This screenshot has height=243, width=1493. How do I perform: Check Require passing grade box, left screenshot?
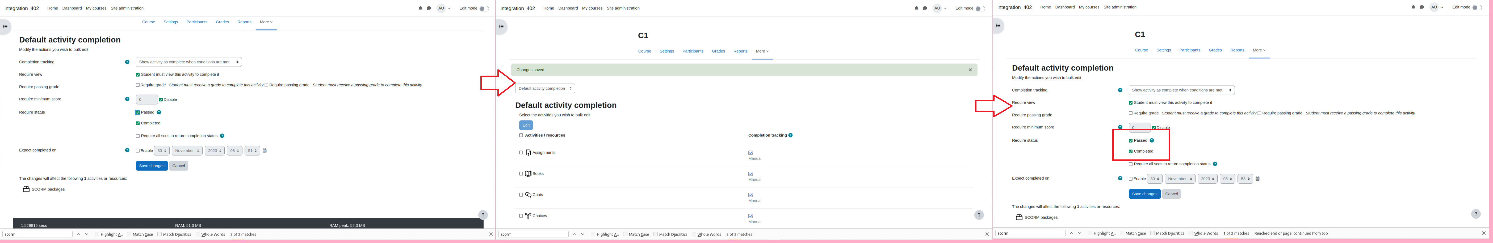tap(267, 85)
